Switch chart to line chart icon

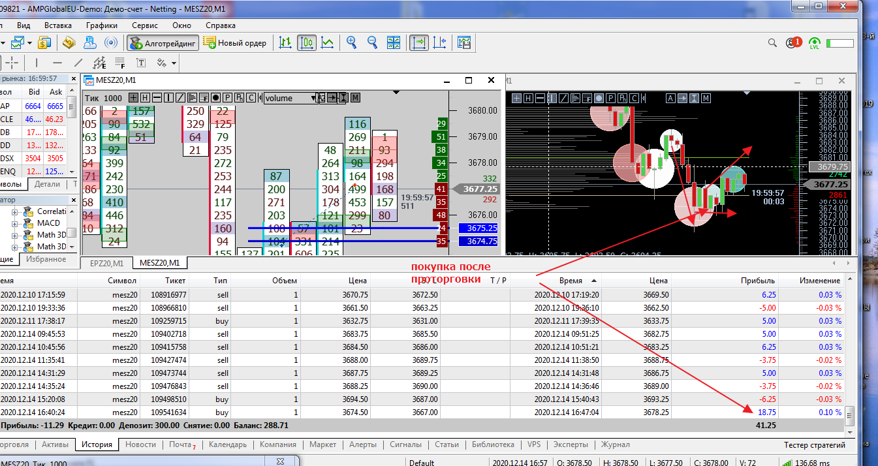pyautogui.click(x=328, y=42)
